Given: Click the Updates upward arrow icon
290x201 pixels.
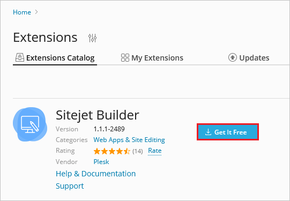Looking at the screenshot, I should [x=233, y=57].
